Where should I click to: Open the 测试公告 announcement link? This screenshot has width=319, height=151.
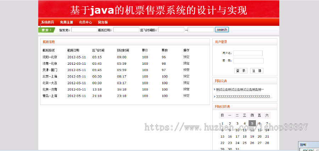click(x=240, y=89)
